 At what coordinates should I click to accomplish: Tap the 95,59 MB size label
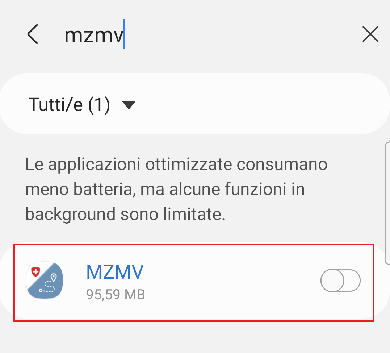[116, 295]
